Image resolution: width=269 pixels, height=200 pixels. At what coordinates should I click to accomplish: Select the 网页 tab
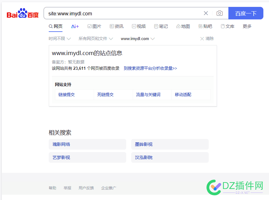click(56, 26)
